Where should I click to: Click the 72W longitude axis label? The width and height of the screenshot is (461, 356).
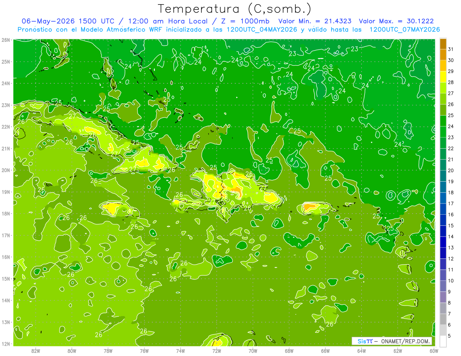tap(217, 350)
